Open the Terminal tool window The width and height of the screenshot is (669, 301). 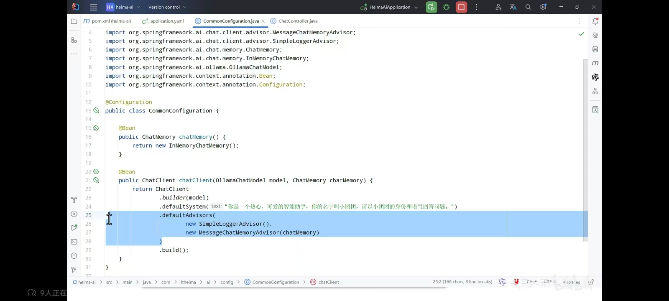[74, 242]
